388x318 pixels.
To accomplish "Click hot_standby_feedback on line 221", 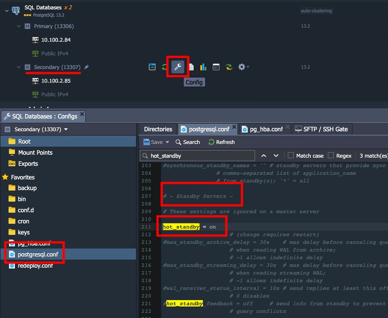I will pyautogui.click(x=200, y=304).
